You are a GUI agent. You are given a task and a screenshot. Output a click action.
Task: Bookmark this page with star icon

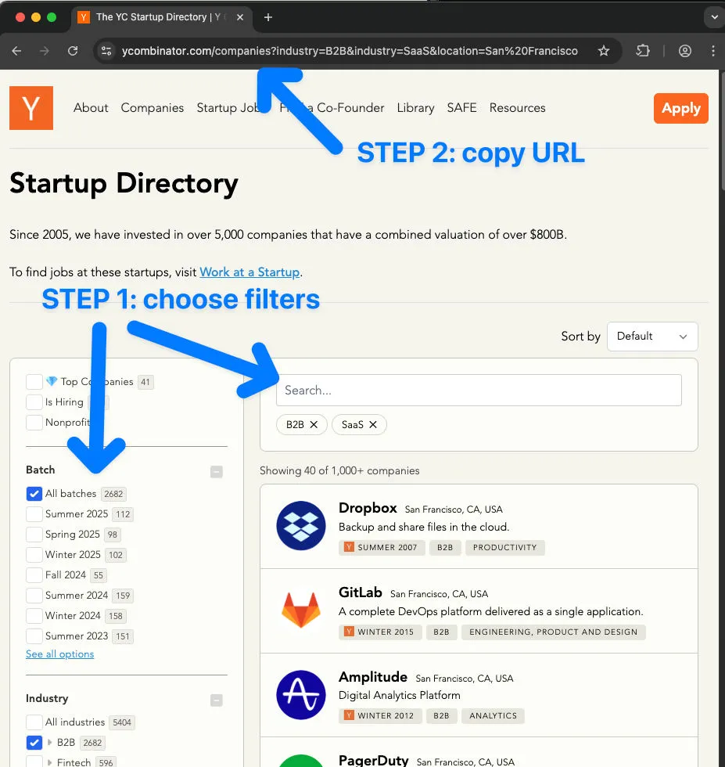(x=604, y=51)
